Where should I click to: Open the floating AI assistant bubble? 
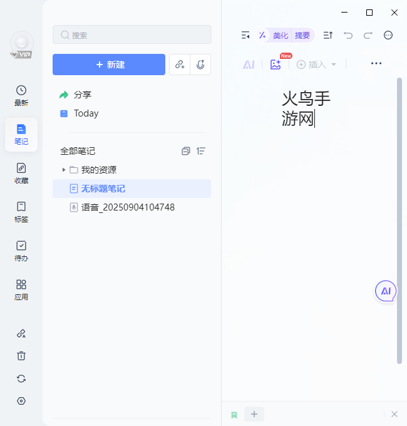(x=386, y=291)
